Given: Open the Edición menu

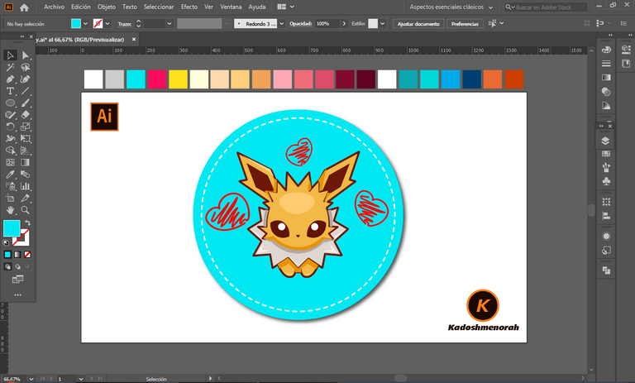Looking at the screenshot, I should [x=81, y=7].
